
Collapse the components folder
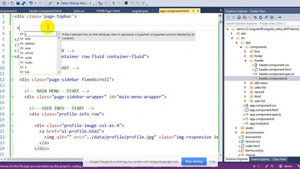(x=241, y=47)
